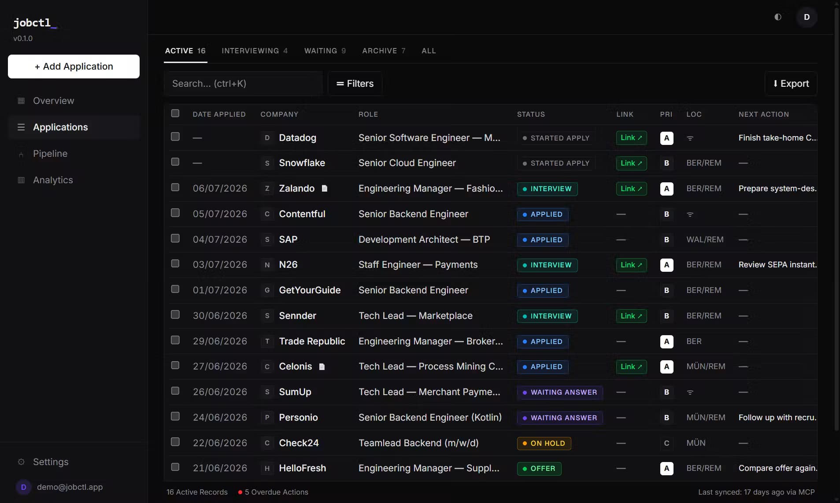This screenshot has height=503, width=840.
Task: Click the N26 company letter badge
Action: 267,265
